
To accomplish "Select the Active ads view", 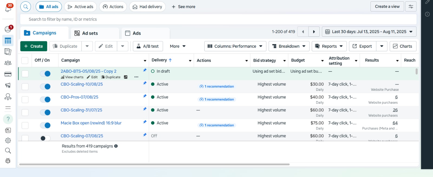I will 80,7.
